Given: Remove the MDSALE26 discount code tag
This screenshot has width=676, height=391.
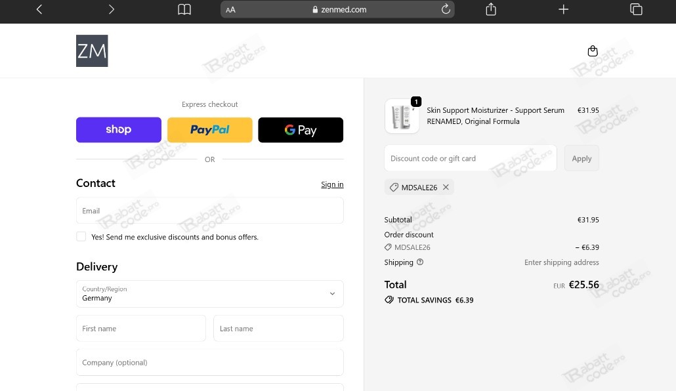Looking at the screenshot, I should [446, 187].
